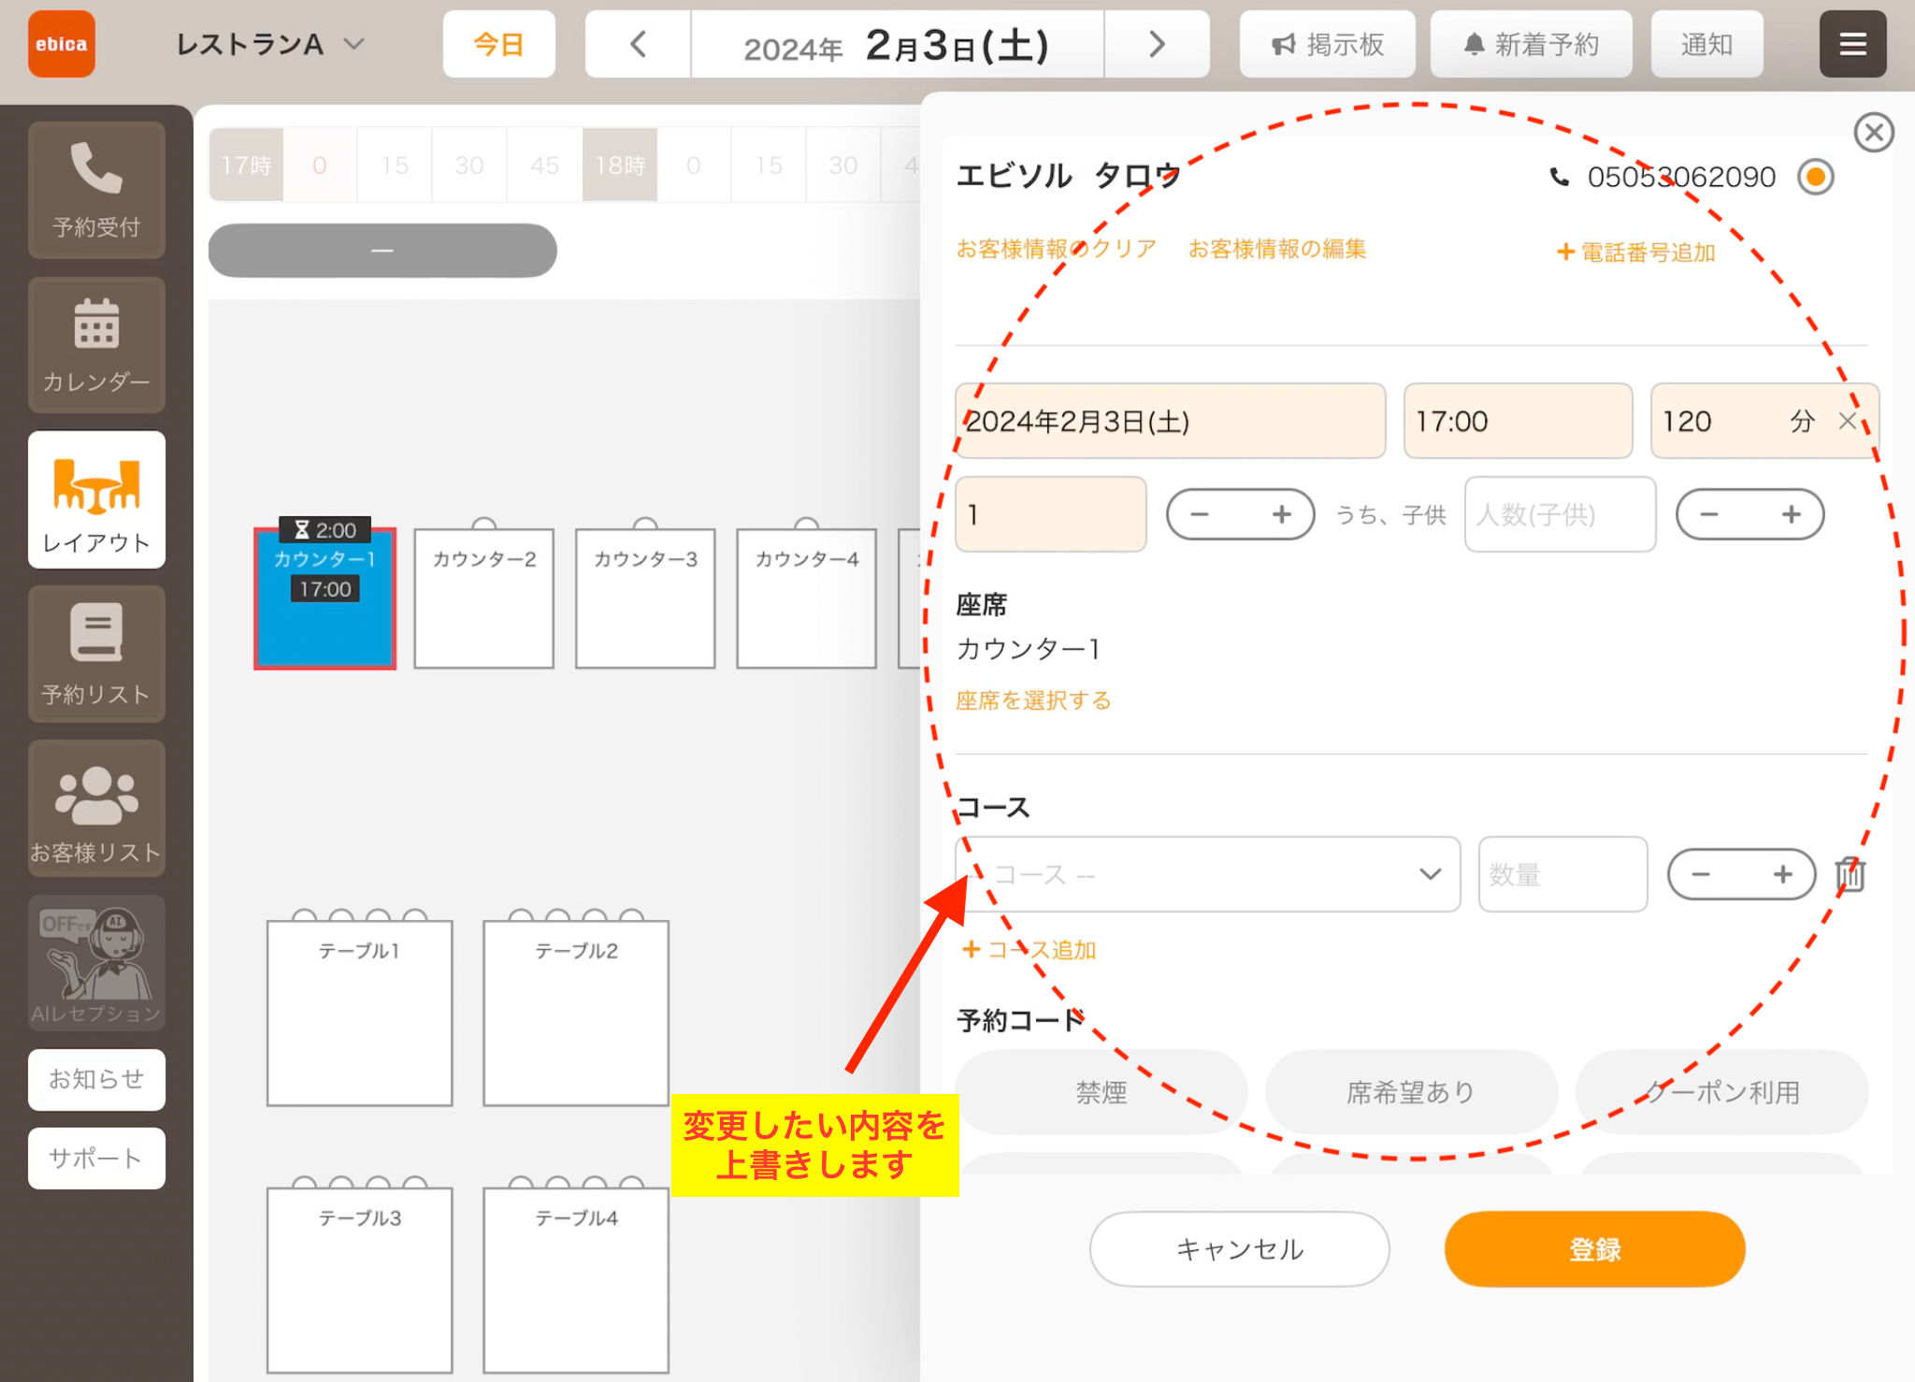Go to next day arrow
This screenshot has height=1382, width=1915.
(x=1157, y=44)
